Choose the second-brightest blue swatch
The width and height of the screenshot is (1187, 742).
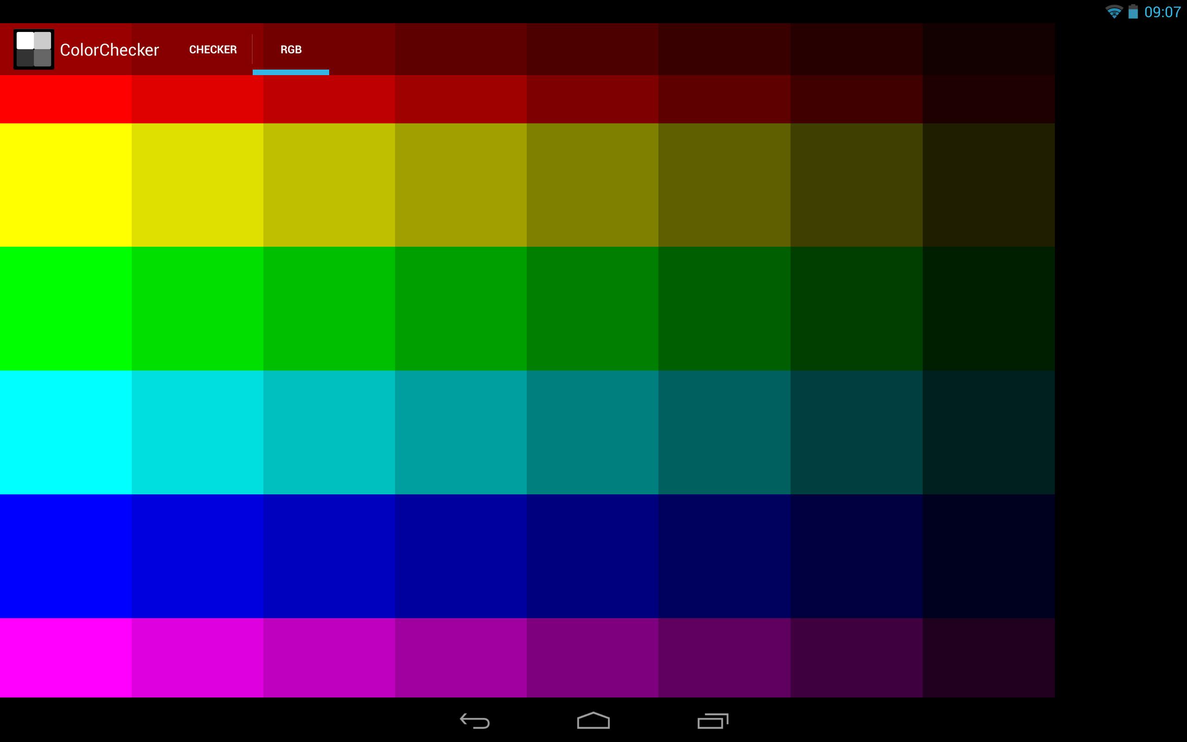pos(197,556)
